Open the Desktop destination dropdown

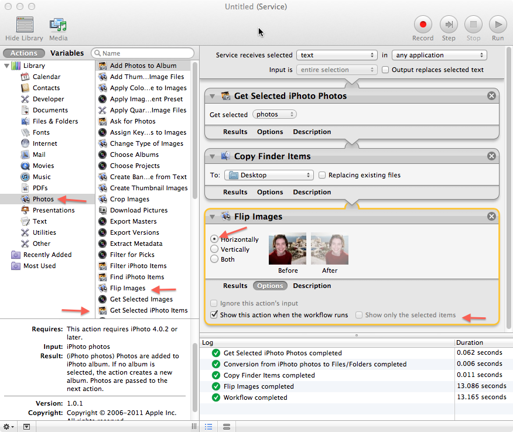(269, 175)
